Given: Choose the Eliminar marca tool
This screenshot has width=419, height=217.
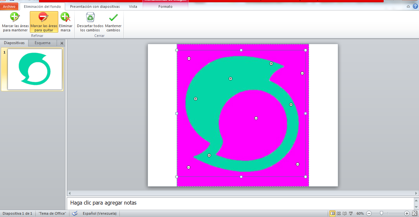Looking at the screenshot, I should tap(65, 22).
